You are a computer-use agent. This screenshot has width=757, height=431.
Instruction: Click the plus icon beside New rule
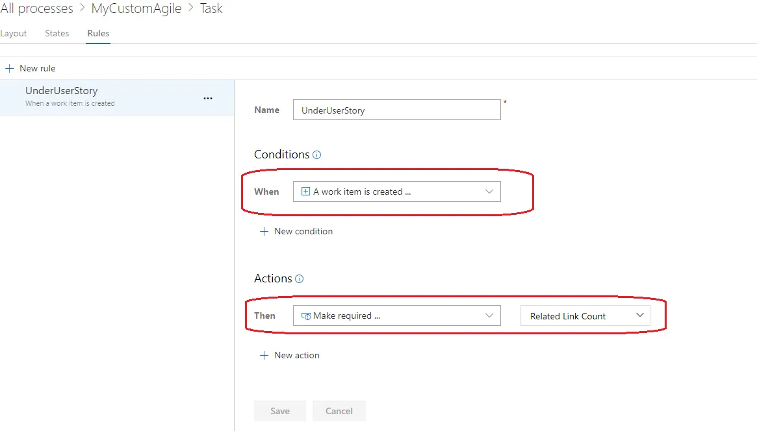(x=9, y=68)
